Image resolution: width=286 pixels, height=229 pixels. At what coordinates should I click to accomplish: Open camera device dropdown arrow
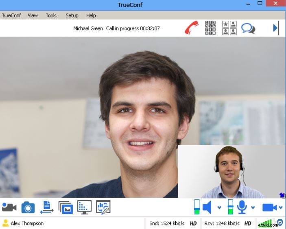[281, 207]
